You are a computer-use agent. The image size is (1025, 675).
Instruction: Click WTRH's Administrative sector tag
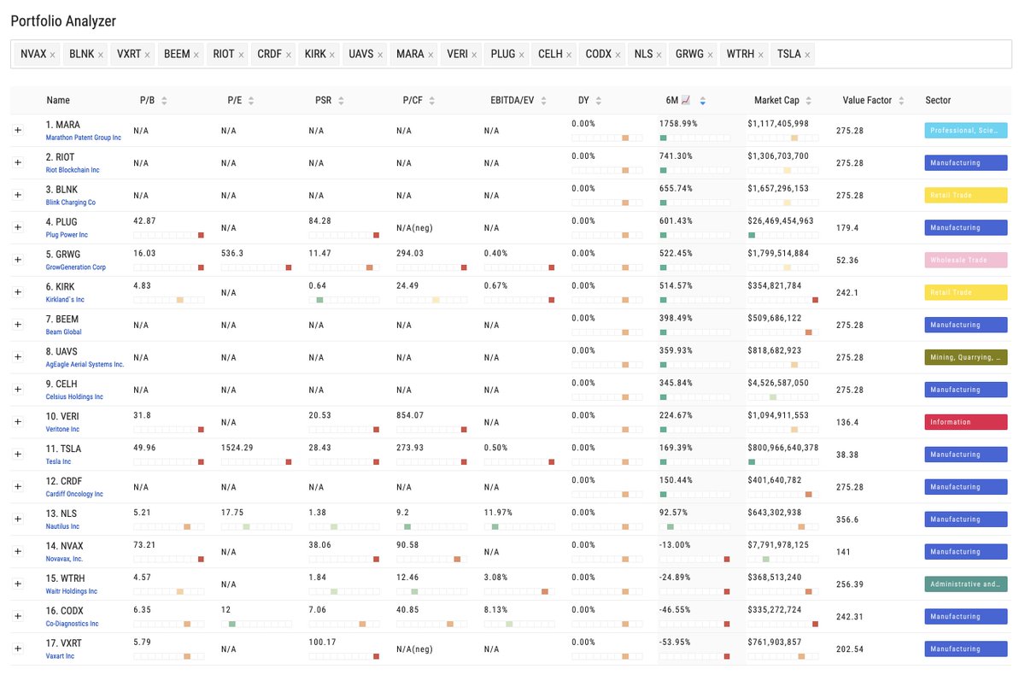[x=966, y=584]
